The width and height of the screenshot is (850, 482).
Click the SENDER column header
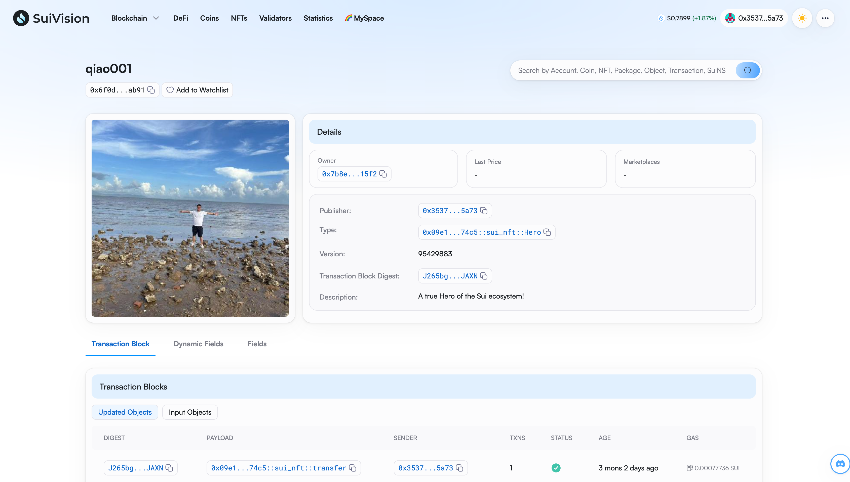click(405, 438)
